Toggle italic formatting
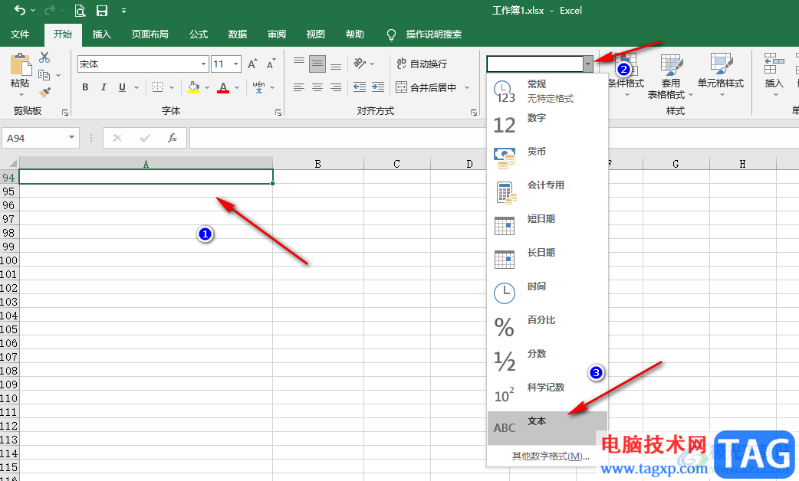The width and height of the screenshot is (799, 481). [x=104, y=87]
